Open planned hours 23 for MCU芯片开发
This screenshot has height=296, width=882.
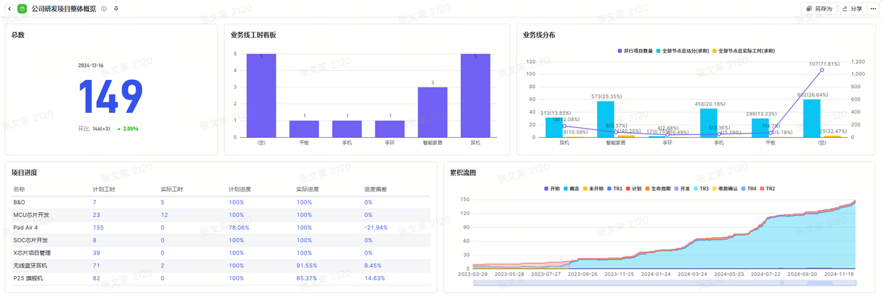pos(96,215)
